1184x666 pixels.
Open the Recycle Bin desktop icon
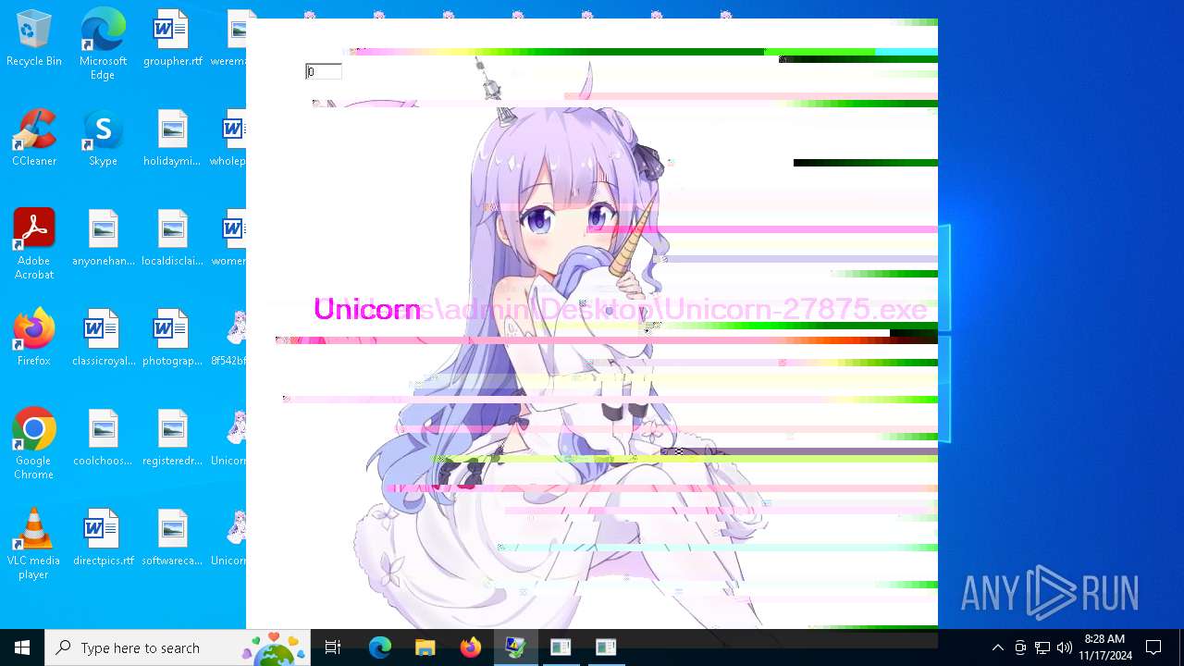tap(34, 39)
